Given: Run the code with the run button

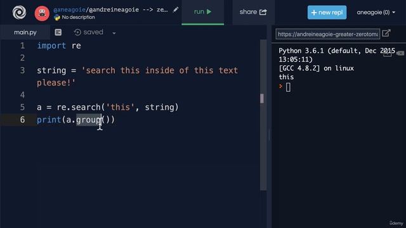Looking at the screenshot, I should pyautogui.click(x=203, y=12).
